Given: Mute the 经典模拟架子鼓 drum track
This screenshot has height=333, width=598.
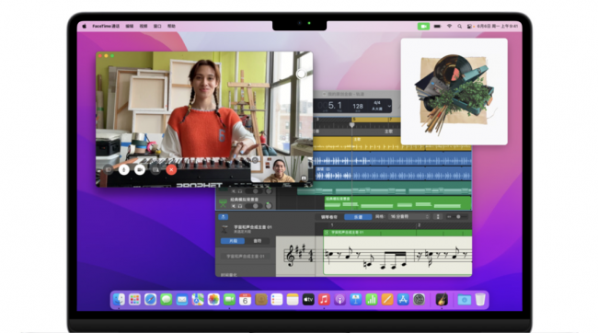Looking at the screenshot, I should point(234,206).
